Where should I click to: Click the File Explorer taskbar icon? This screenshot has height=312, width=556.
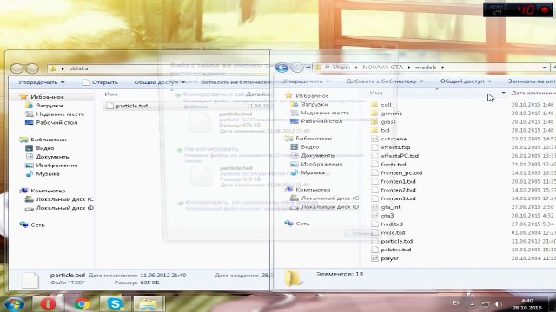pos(149,304)
